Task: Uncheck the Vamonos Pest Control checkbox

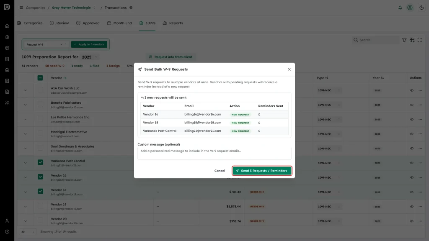Action: pos(40,162)
